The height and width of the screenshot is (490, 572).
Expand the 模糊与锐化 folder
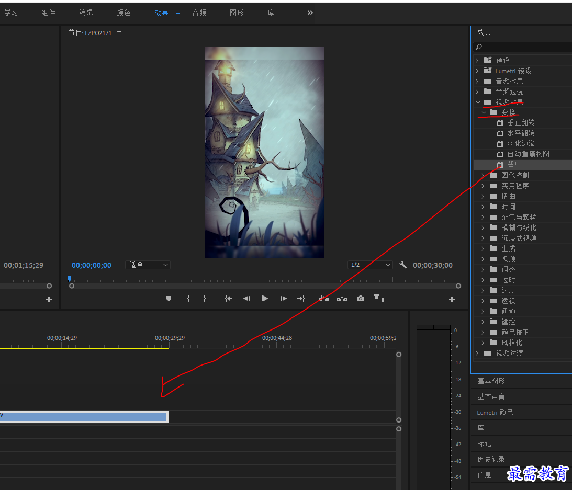(x=483, y=227)
